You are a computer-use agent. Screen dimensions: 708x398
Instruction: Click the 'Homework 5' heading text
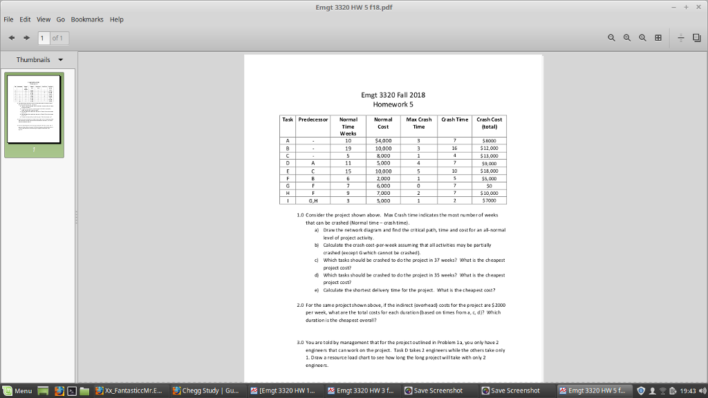(x=393, y=104)
